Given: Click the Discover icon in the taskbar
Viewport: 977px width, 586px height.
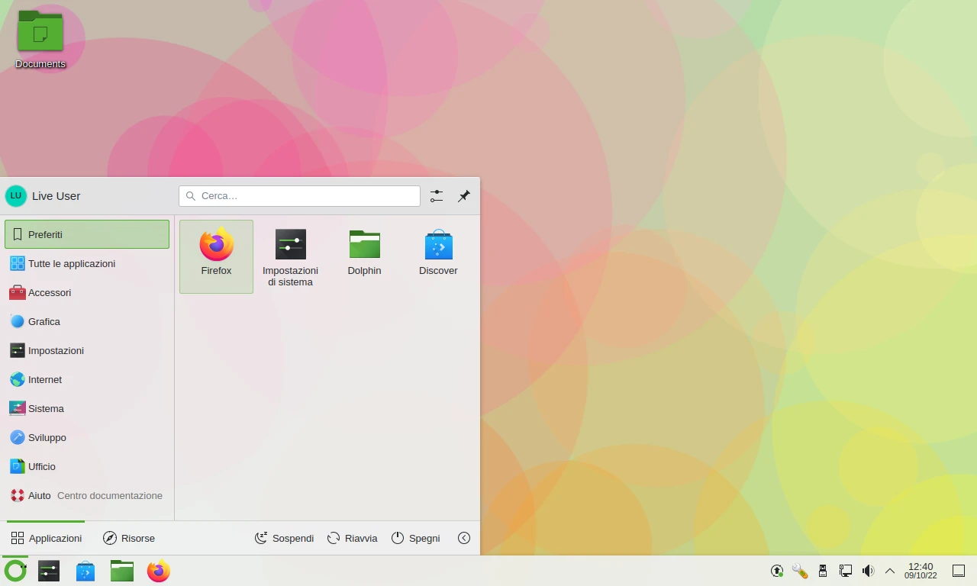Looking at the screenshot, I should 85,571.
